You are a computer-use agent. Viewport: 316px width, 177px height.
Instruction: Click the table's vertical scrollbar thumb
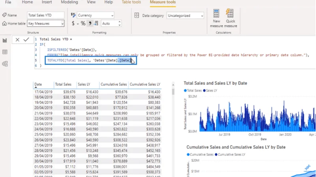pyautogui.click(x=173, y=92)
